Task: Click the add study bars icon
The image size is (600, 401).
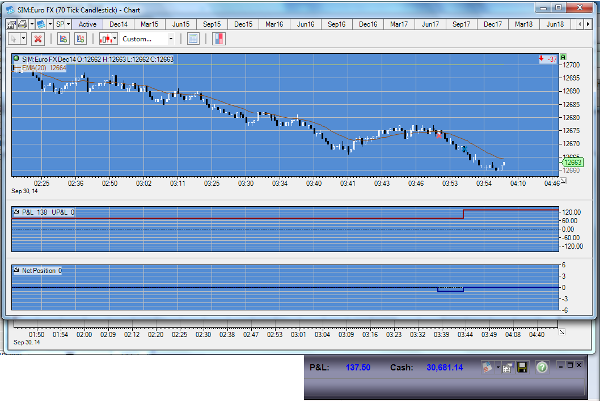Action: [81, 39]
